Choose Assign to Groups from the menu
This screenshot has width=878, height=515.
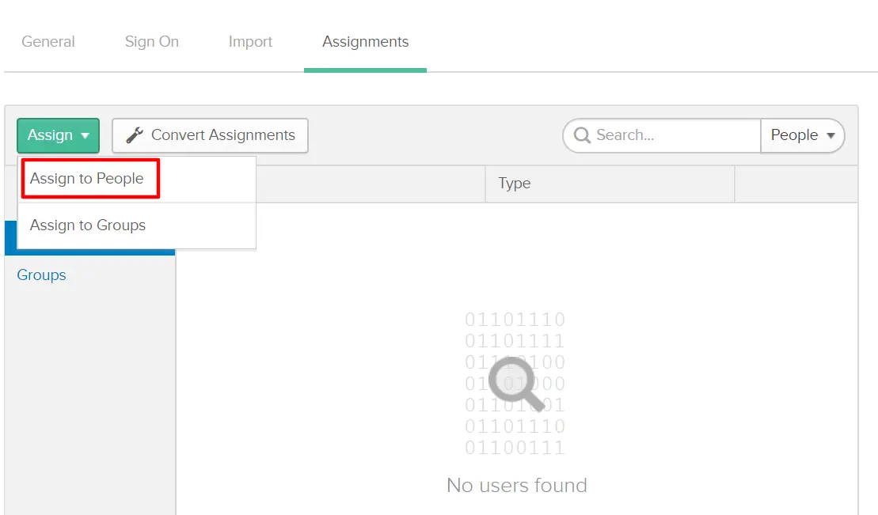pyautogui.click(x=88, y=225)
